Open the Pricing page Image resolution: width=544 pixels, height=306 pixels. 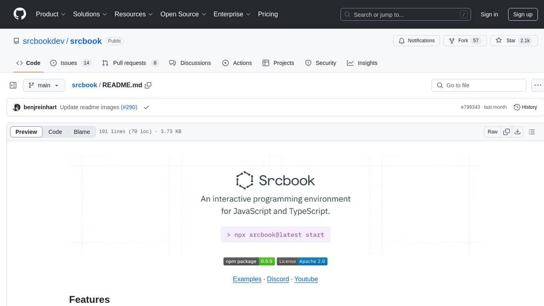coord(268,14)
